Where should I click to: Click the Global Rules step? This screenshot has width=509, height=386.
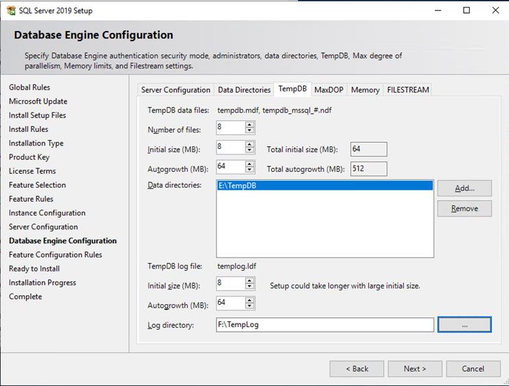30,87
